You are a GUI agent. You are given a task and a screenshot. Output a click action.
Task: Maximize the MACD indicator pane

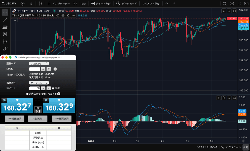pos(234,98)
